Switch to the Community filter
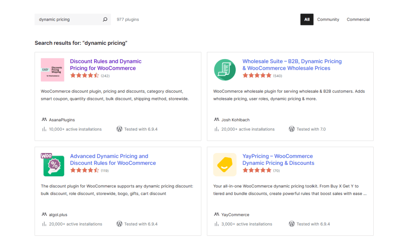Screen dimensions: 407x241 pos(328,19)
